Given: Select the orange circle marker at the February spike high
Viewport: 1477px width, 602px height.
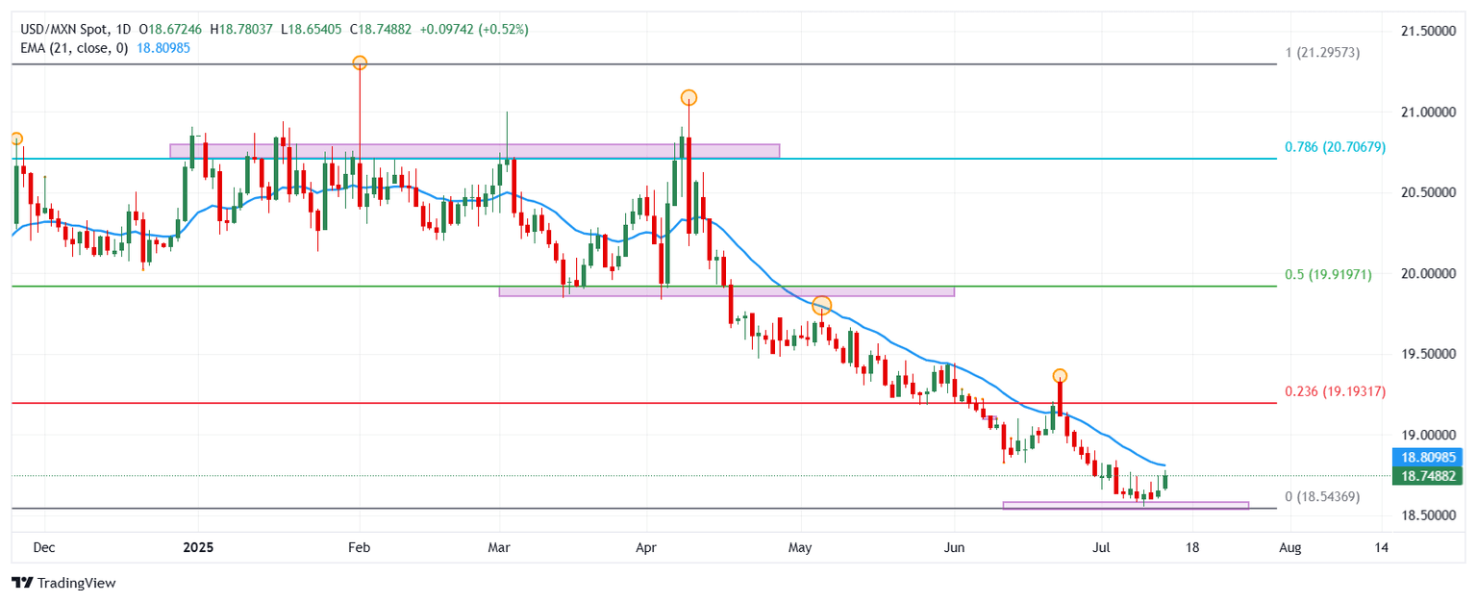Looking at the screenshot, I should (x=360, y=63).
